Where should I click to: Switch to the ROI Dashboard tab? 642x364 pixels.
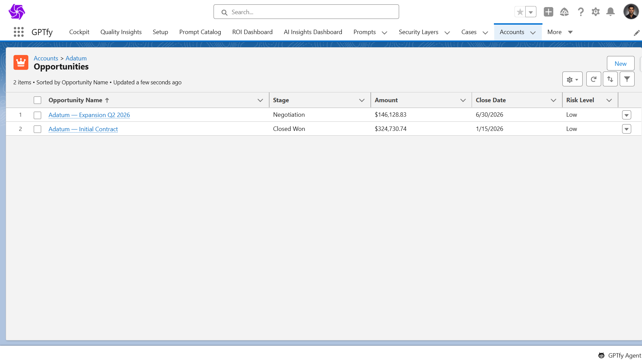coord(252,32)
